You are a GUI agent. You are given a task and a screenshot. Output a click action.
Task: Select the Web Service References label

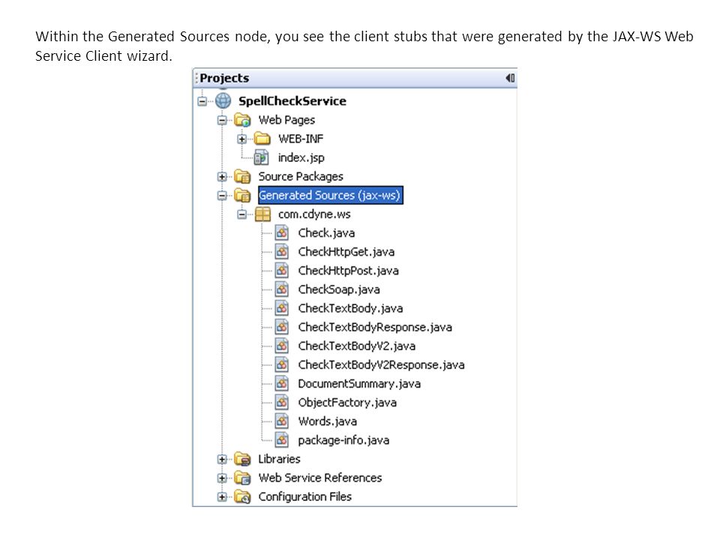coord(320,478)
